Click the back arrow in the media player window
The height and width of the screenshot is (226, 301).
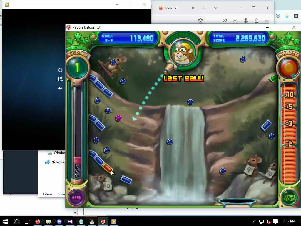(x=60, y=88)
